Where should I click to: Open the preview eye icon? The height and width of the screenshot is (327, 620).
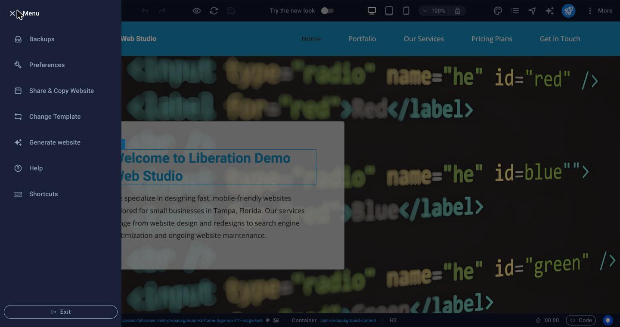tap(197, 11)
